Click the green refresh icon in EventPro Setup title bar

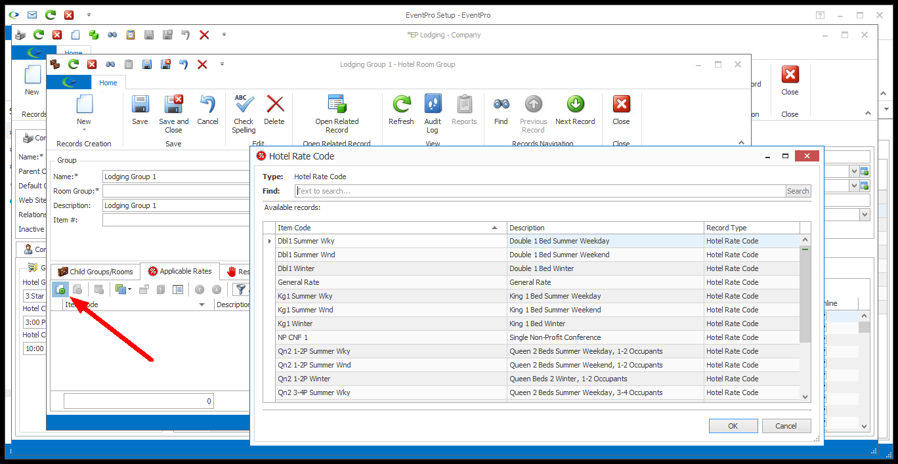pos(51,14)
